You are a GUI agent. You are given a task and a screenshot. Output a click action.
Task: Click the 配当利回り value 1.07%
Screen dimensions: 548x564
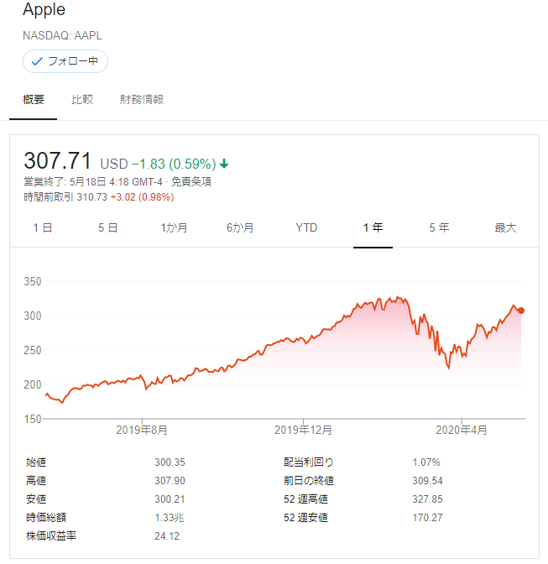(x=426, y=462)
